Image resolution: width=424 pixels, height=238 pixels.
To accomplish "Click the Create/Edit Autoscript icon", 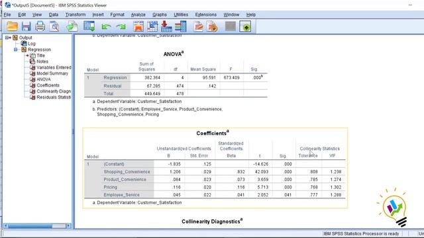I will pos(199,26).
